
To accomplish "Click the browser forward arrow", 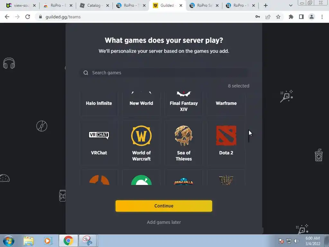I will (17, 17).
